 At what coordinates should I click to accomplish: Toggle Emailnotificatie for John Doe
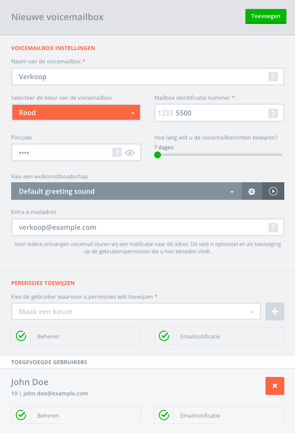pos(164,415)
